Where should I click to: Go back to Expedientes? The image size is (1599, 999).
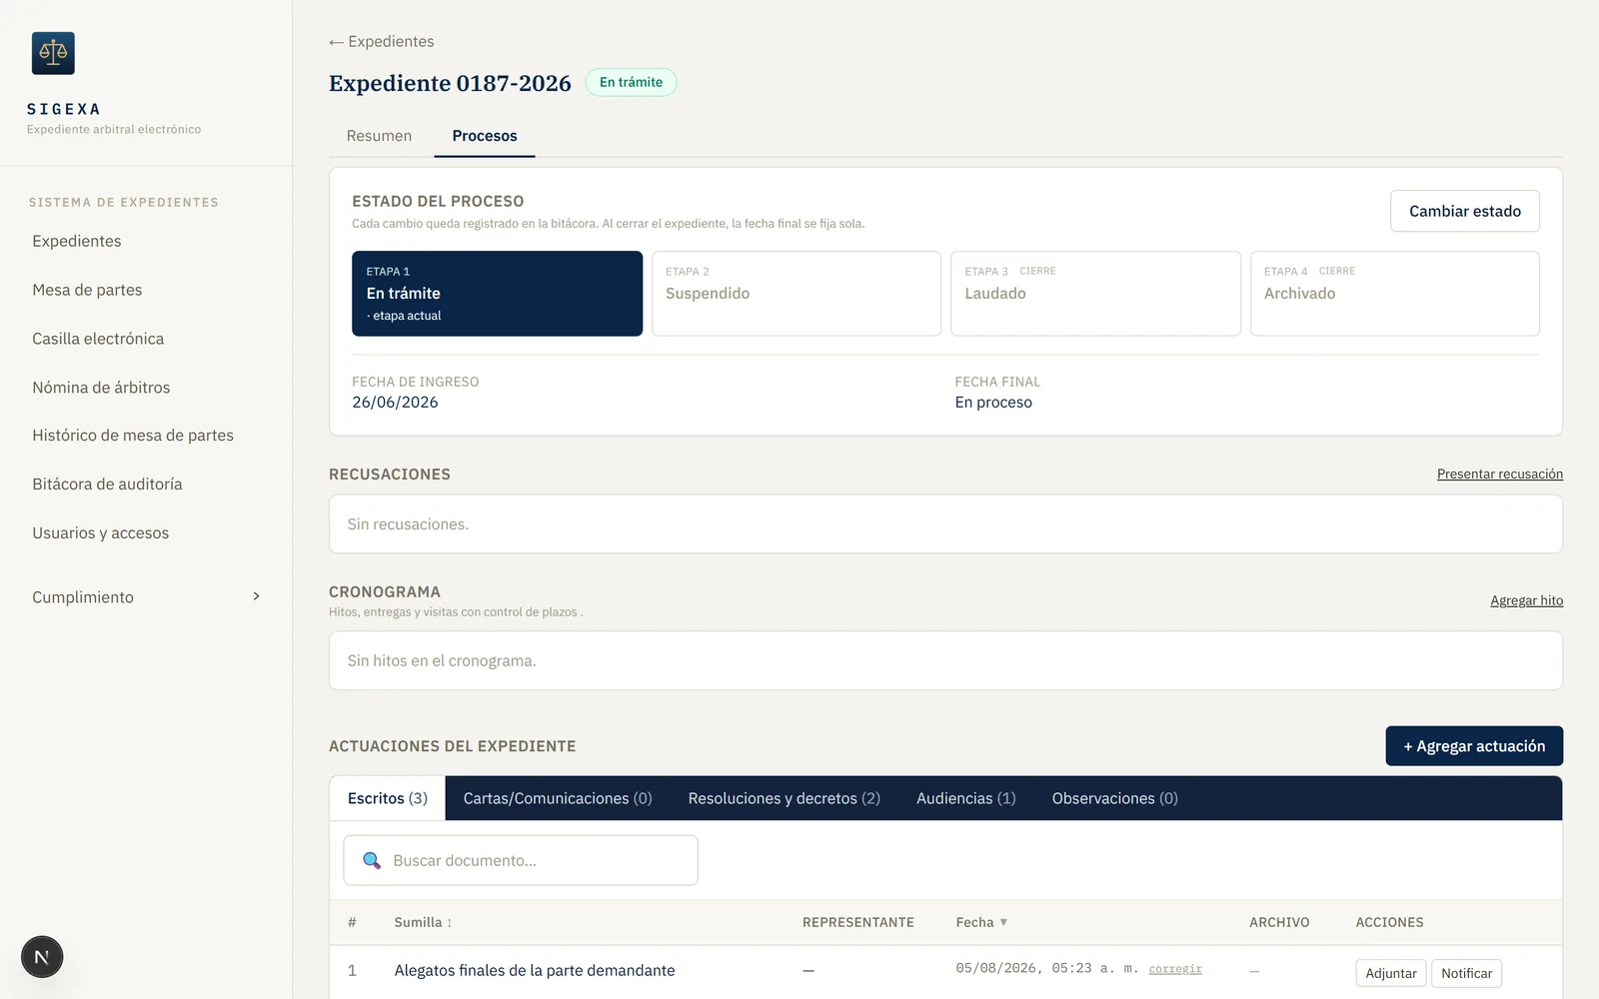(382, 41)
